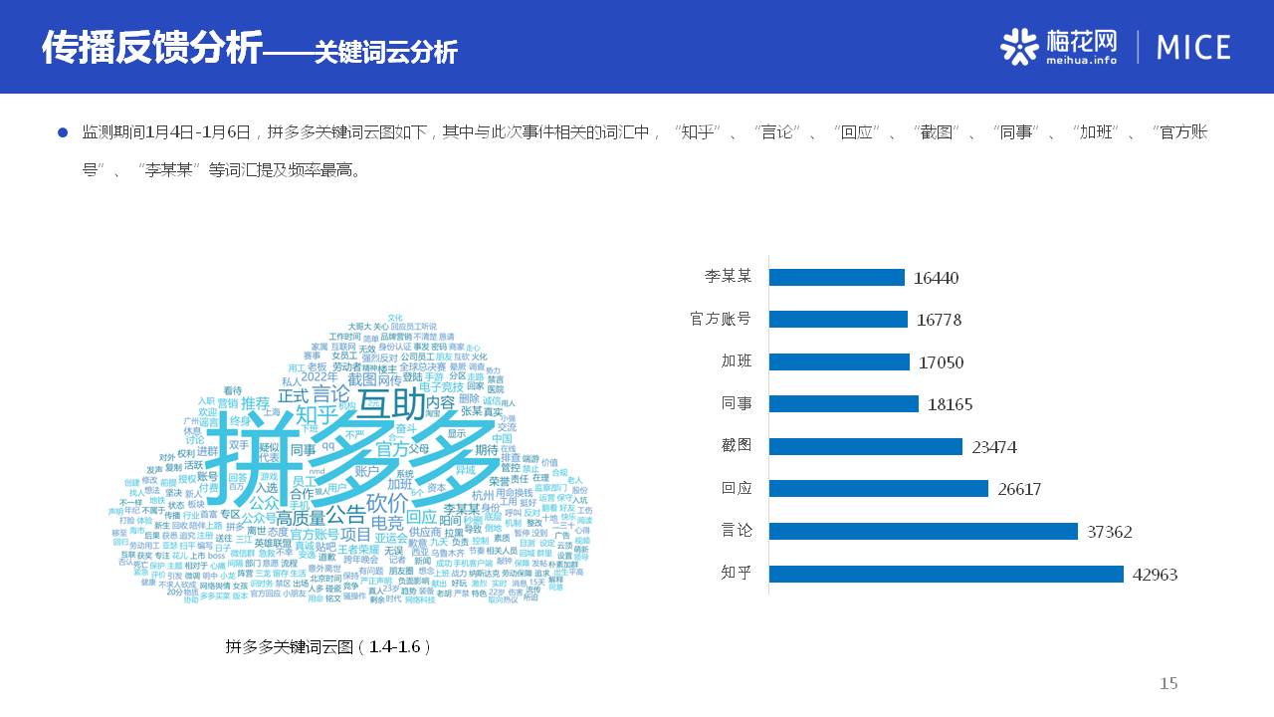Select the bar for 同事
Screen dimensions: 1274x717
tap(843, 404)
